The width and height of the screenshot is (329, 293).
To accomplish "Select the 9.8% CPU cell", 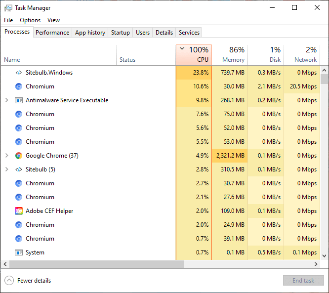I will [x=194, y=100].
